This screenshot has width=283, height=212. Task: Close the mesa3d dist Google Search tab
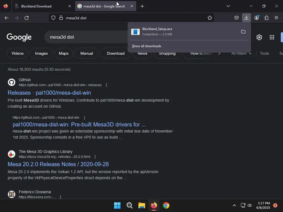pyautogui.click(x=132, y=6)
